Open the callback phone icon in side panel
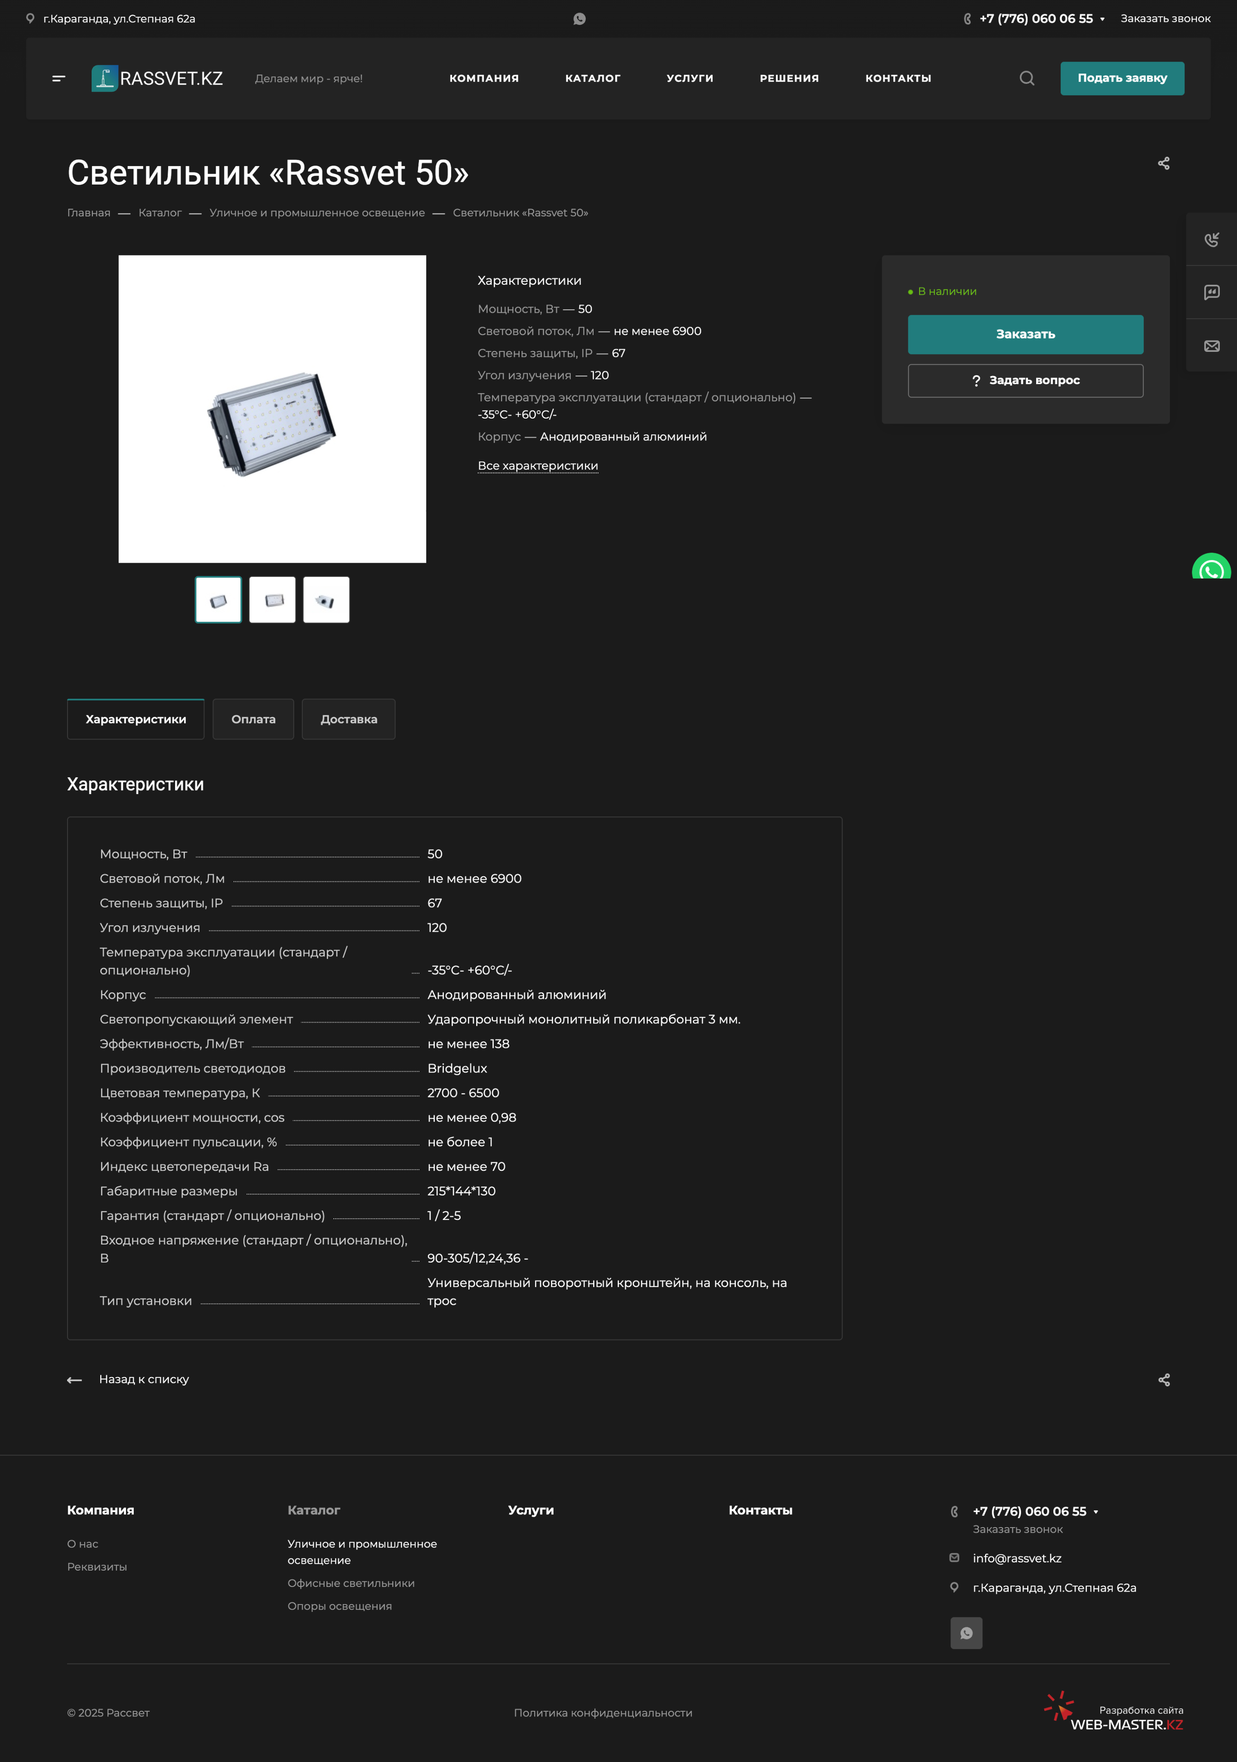The width and height of the screenshot is (1237, 1762). tap(1212, 240)
